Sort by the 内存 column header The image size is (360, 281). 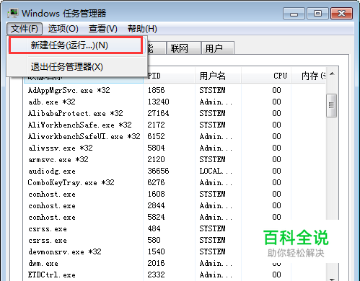(x=309, y=76)
